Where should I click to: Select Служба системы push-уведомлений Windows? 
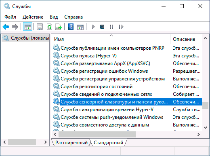[112, 117]
